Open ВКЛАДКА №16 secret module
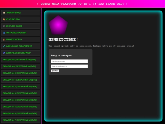Viewport: 165px width, 124px height. tap(21, 114)
